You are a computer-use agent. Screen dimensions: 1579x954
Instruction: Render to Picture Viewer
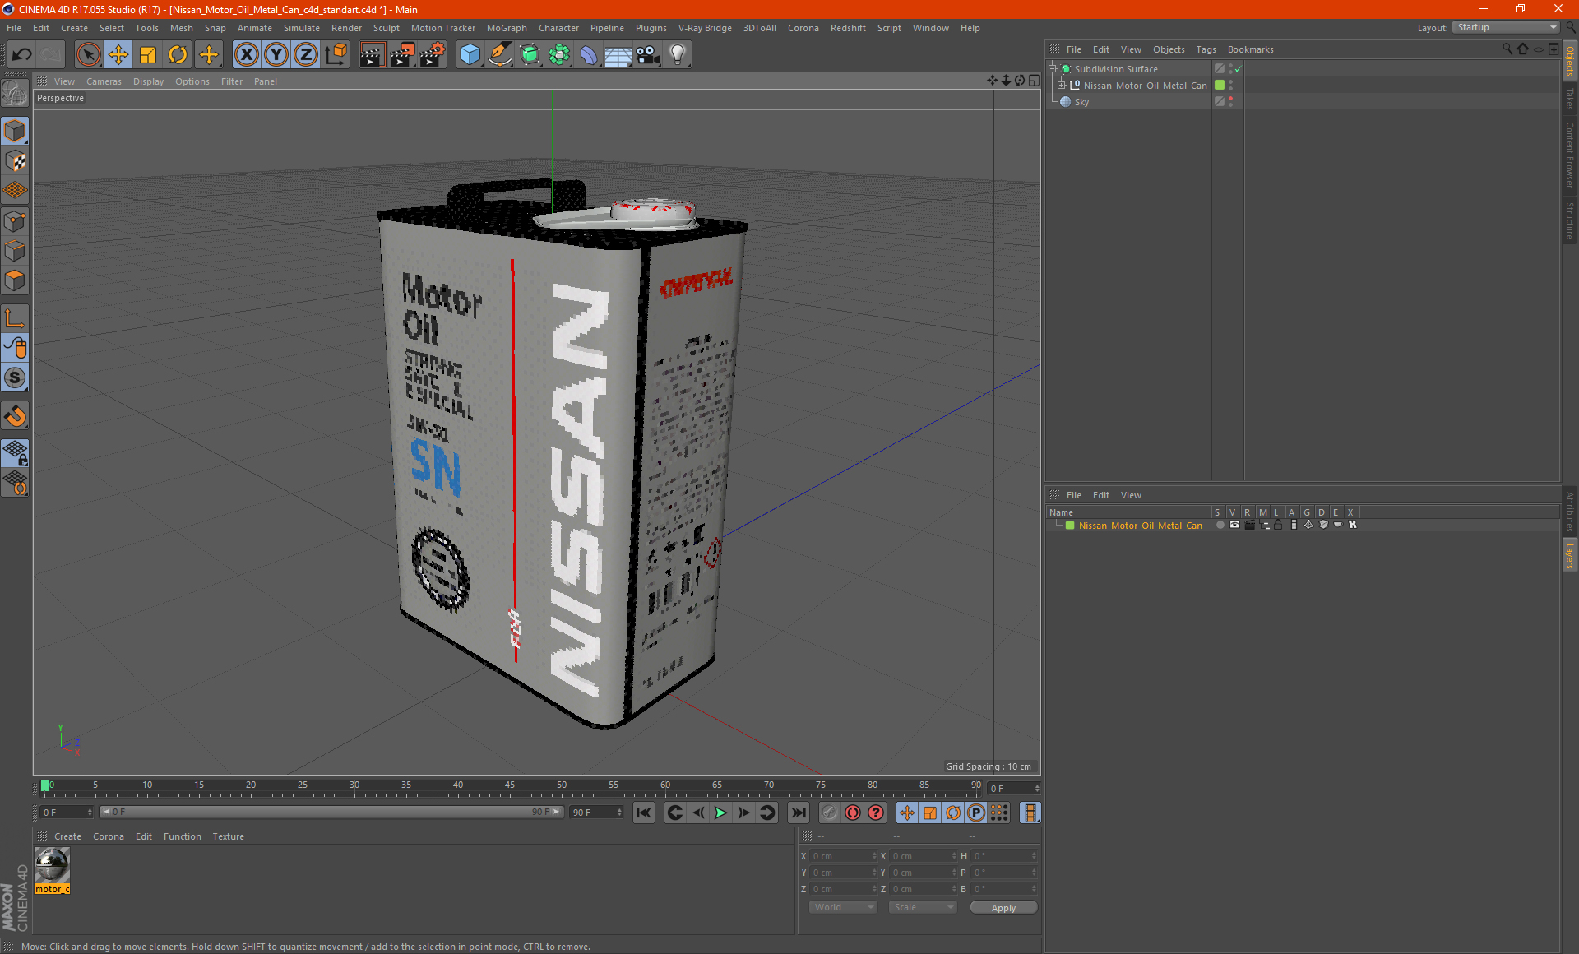pyautogui.click(x=402, y=55)
